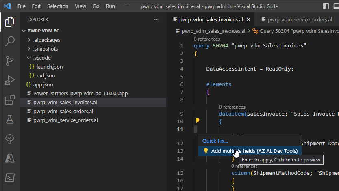Image resolution: width=339 pixels, height=191 pixels.
Task: Open the Source Control view
Action: point(9,61)
